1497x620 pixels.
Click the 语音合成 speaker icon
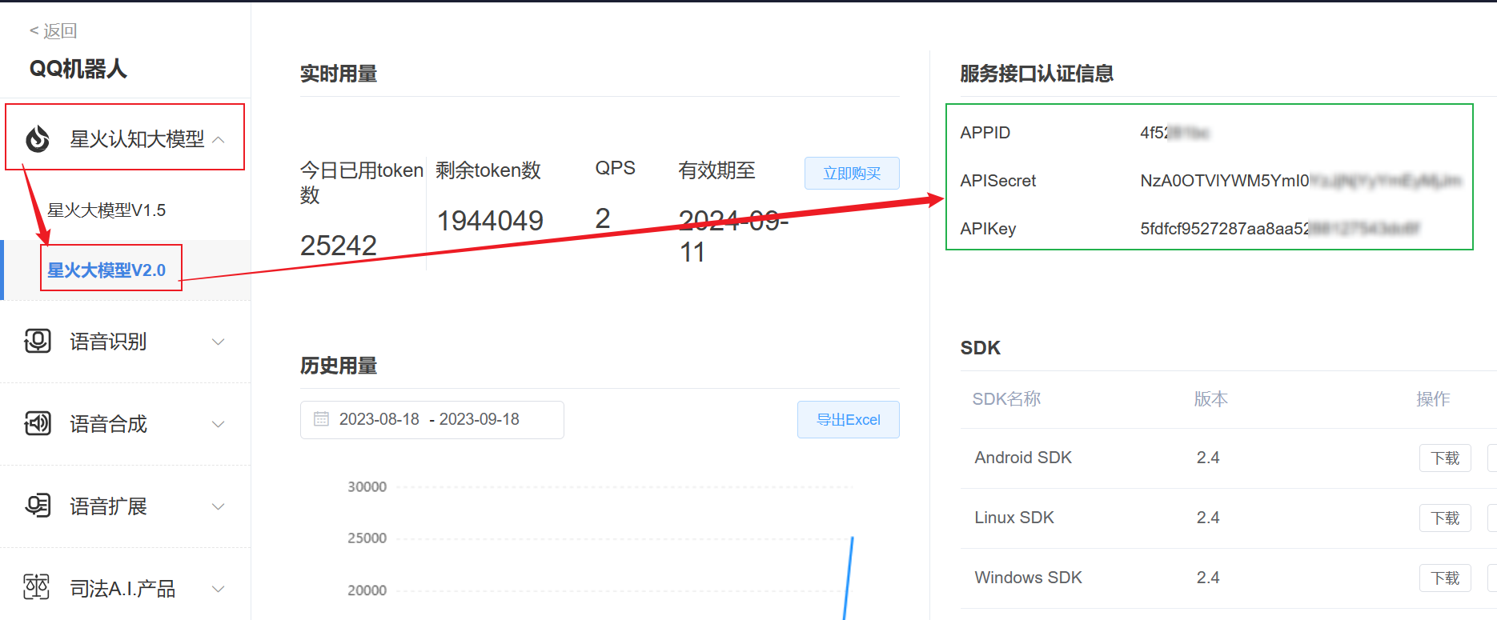[x=38, y=423]
